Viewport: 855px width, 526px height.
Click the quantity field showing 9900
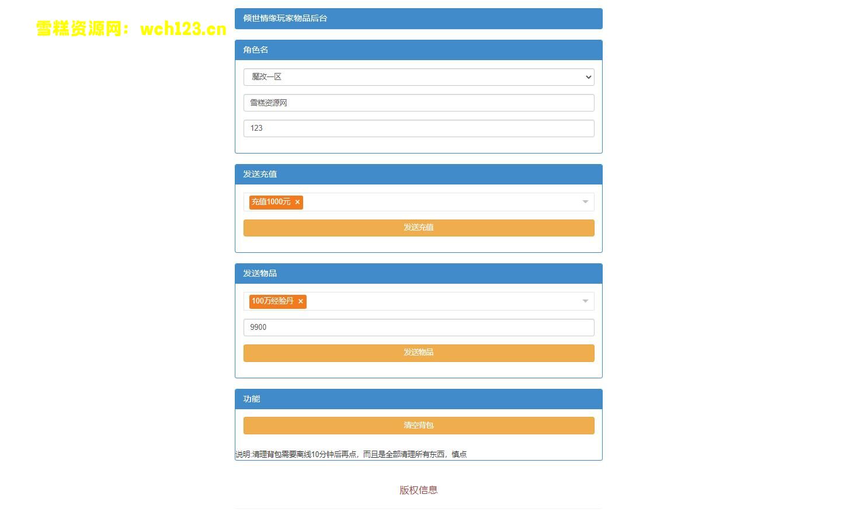click(419, 328)
